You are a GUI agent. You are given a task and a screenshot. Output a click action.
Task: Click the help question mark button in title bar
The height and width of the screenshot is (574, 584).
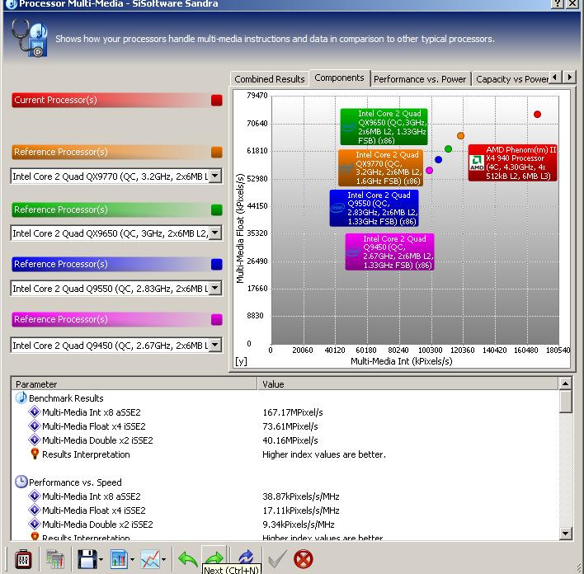point(558,4)
